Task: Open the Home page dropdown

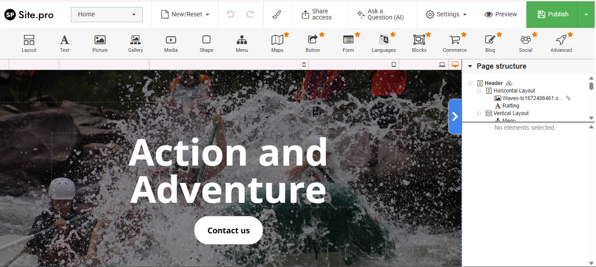Action: 107,15
